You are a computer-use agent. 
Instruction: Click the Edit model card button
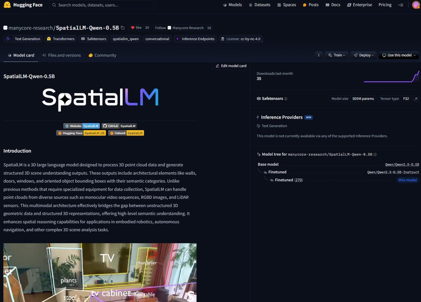point(231,66)
